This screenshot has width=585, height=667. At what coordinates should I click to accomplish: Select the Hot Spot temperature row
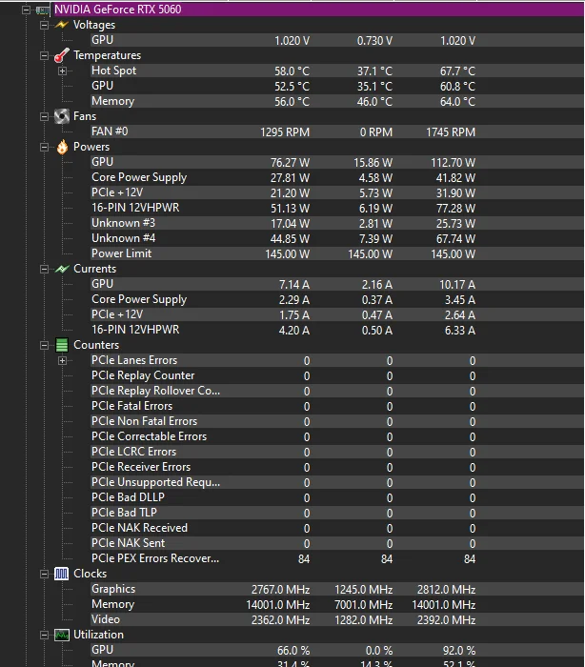point(336,71)
